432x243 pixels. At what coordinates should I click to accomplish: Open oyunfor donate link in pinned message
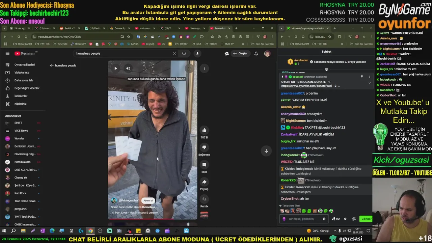coord(307,86)
